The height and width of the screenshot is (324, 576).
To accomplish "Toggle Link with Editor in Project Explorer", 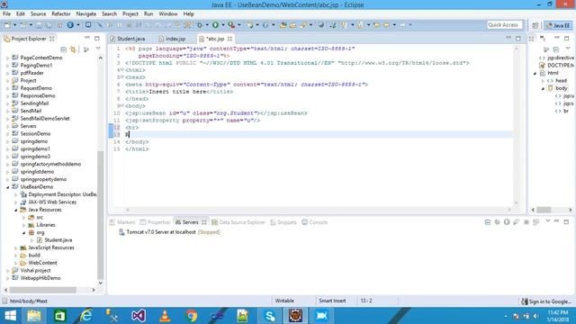I will (73, 49).
